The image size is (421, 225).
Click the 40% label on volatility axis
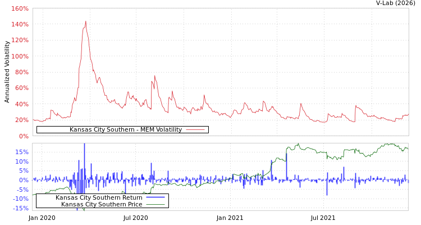(x=21, y=104)
